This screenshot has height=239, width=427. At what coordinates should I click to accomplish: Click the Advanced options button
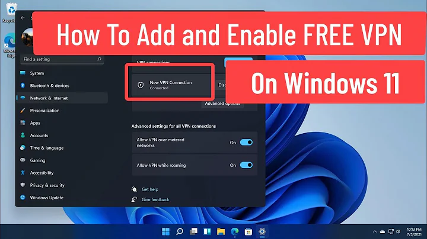tap(222, 104)
